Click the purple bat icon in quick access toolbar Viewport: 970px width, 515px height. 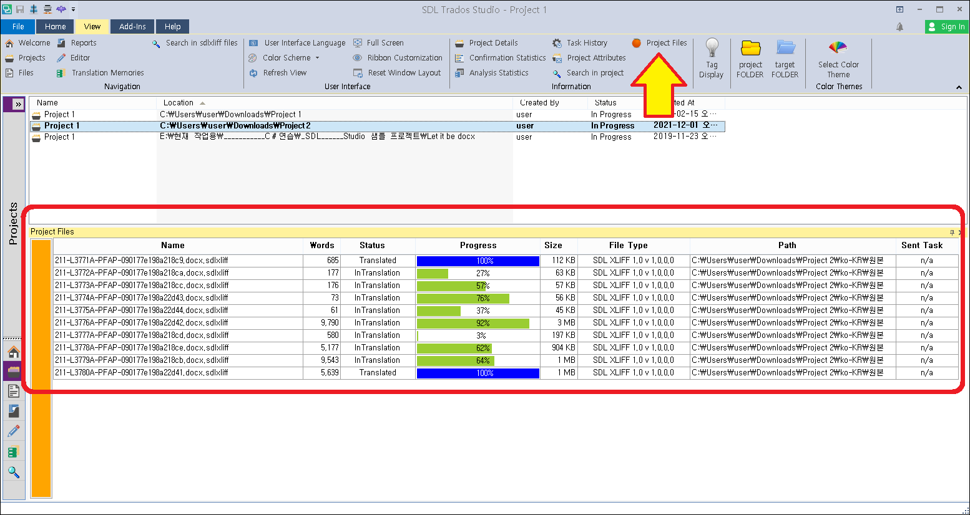point(61,9)
